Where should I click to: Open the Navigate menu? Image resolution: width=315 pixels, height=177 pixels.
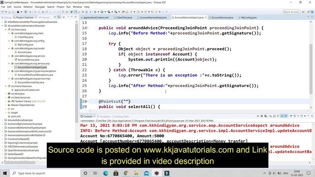click(40, 7)
